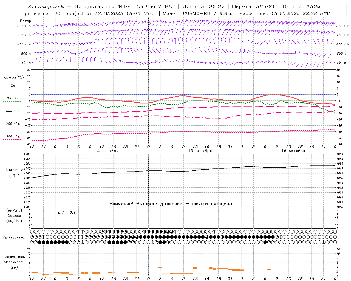Click the 'Долгота: 92.97' longitude value
The width and height of the screenshot is (351, 281).
[204, 7]
